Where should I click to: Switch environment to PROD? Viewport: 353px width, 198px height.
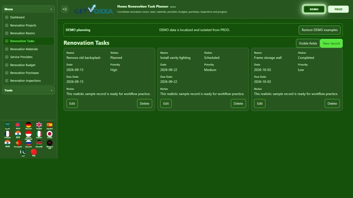point(338,9)
